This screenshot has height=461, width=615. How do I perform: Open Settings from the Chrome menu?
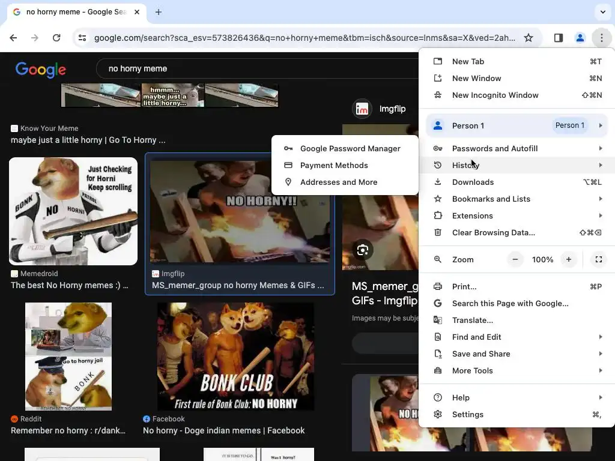coord(517,414)
